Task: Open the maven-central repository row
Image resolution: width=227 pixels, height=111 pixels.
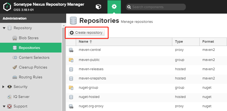Action: [147, 50]
